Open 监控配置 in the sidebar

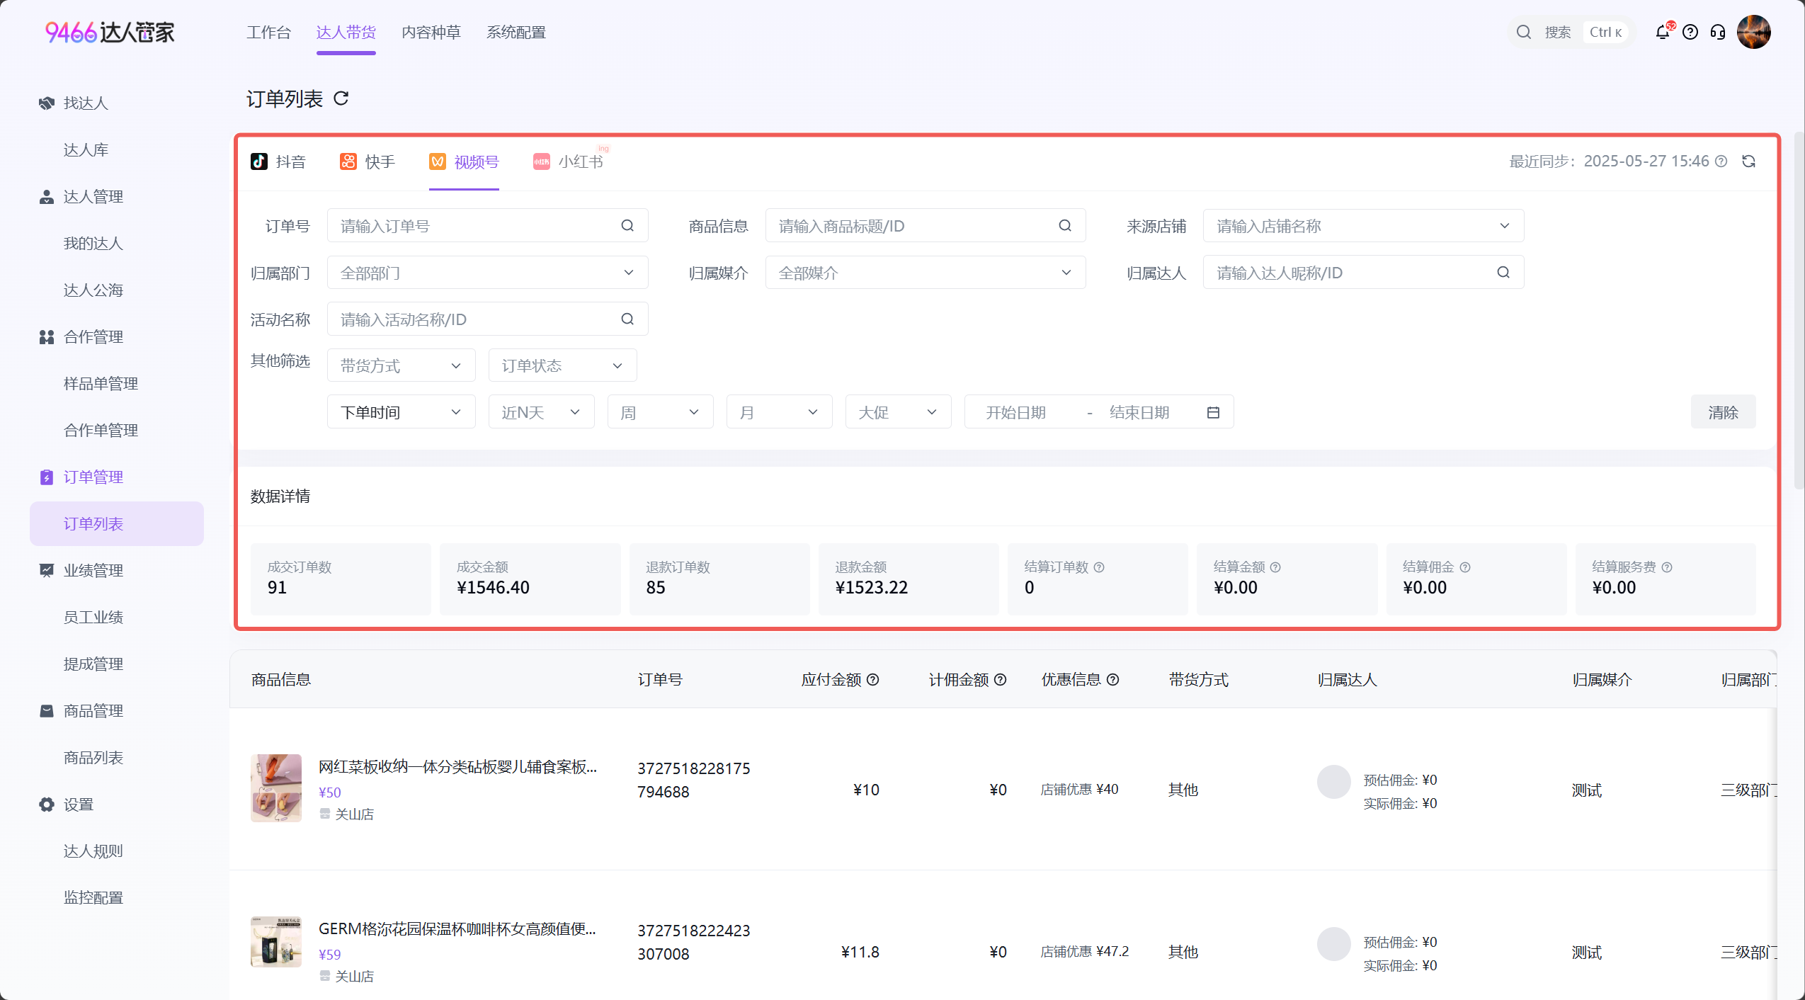(93, 898)
